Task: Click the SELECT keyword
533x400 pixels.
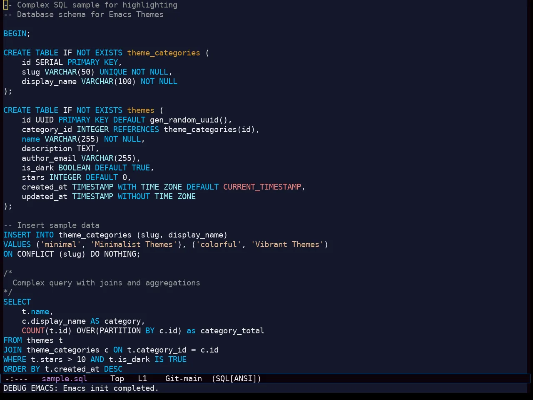Action: coord(17,302)
